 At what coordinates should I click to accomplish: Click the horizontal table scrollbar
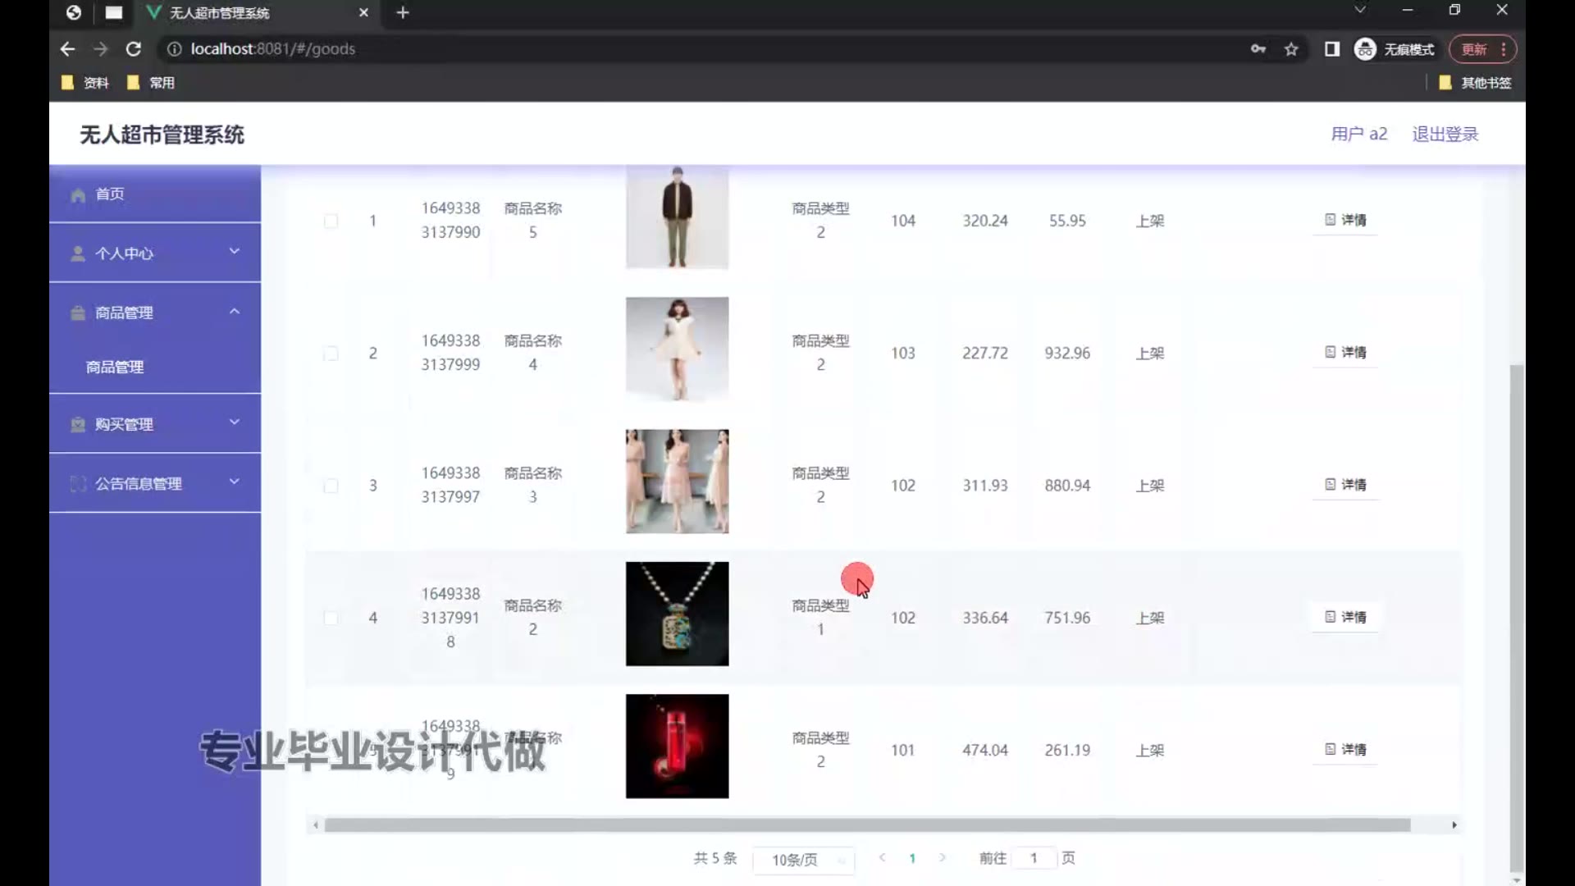point(866,825)
